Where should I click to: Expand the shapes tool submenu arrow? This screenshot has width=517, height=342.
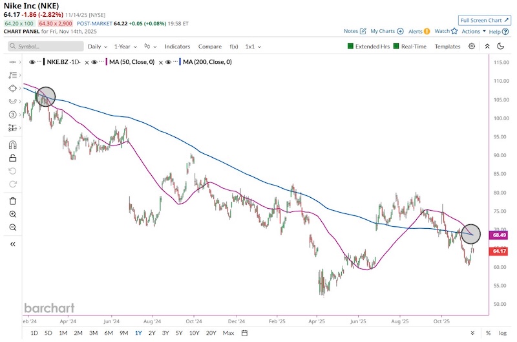coord(20,89)
